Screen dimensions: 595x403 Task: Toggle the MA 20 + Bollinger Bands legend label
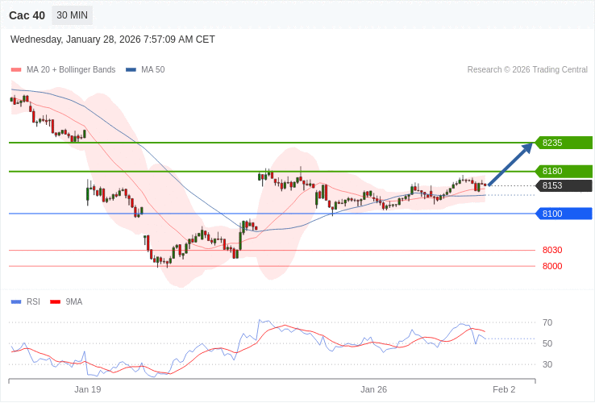pos(71,70)
